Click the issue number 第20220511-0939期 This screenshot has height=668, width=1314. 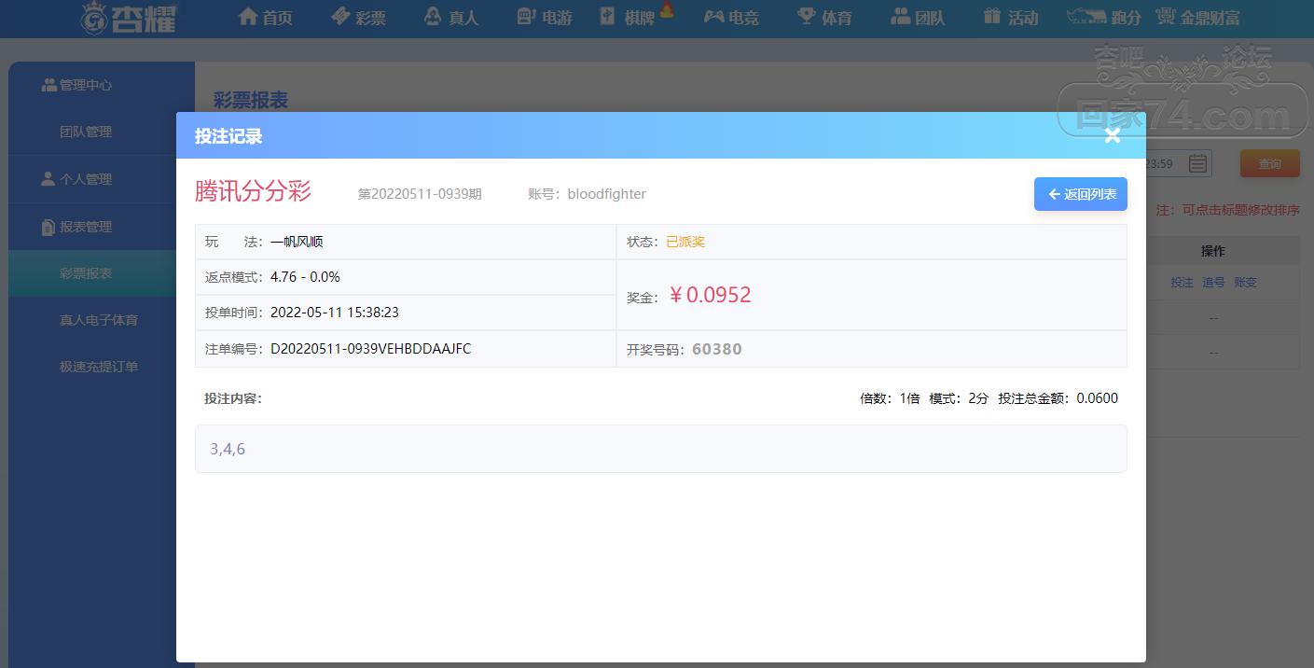click(x=420, y=194)
